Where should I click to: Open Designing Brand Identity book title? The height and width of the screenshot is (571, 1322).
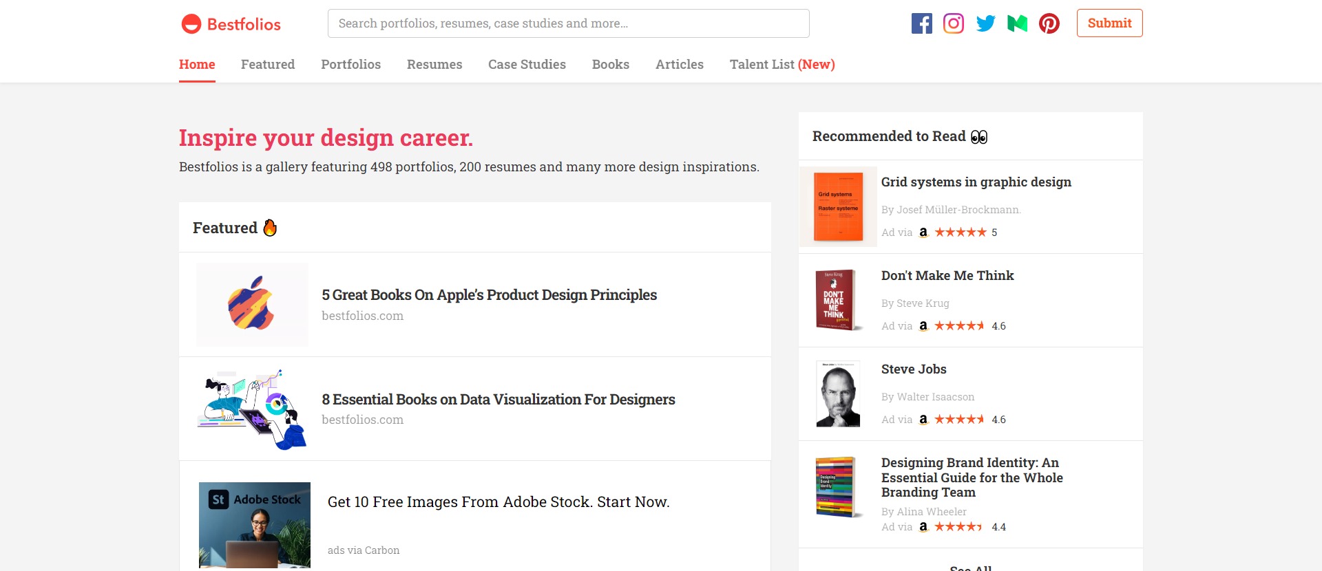972,477
